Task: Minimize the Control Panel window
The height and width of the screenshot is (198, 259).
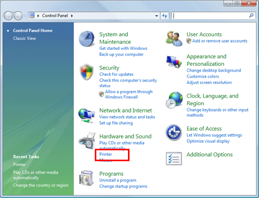Action: 228,3
